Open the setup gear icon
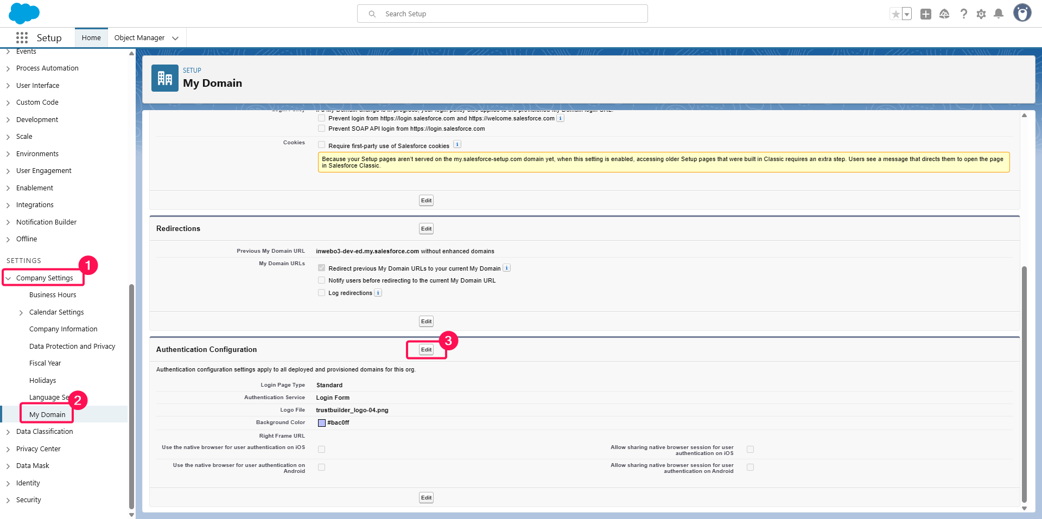 [x=981, y=14]
